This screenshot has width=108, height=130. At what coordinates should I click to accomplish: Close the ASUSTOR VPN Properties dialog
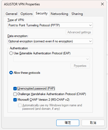[x=102, y=4]
